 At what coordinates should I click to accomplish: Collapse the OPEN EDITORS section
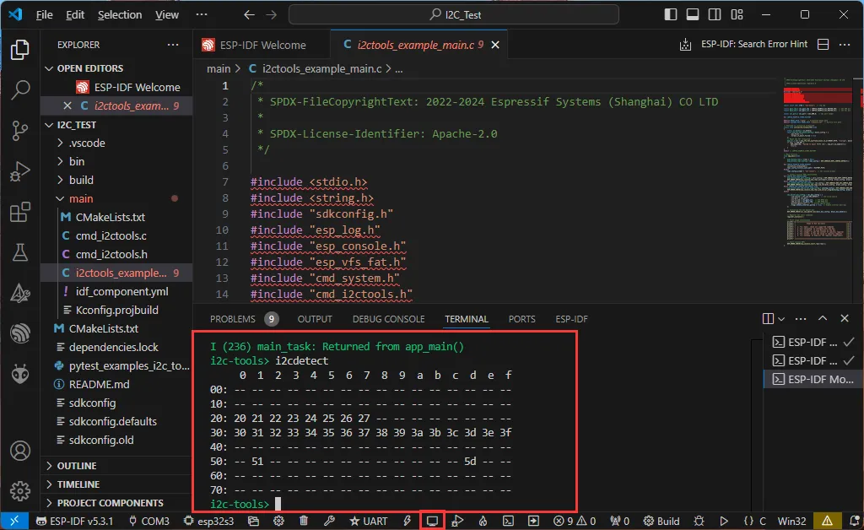[49, 68]
